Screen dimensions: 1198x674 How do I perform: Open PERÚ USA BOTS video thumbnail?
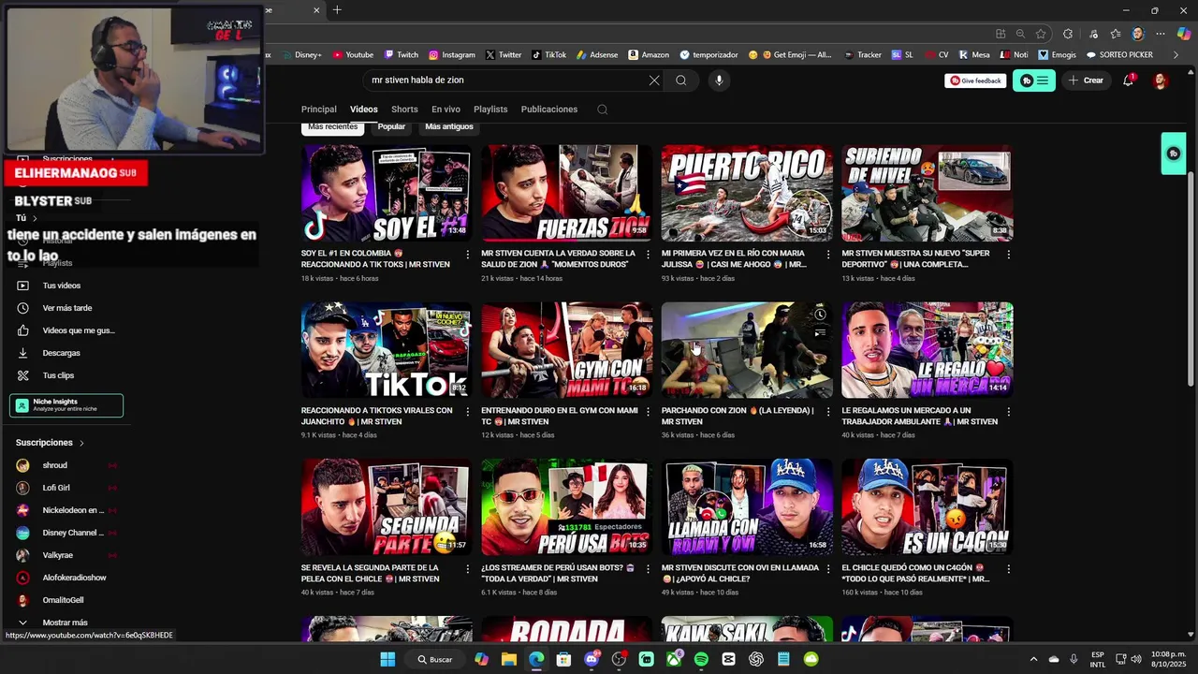(x=566, y=507)
